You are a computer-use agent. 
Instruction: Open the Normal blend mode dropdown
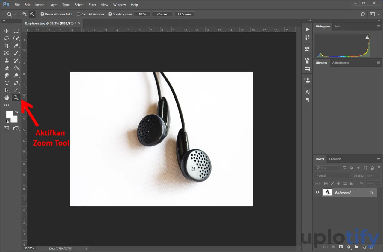(333, 176)
